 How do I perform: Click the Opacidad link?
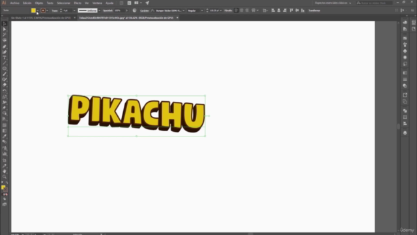(108, 10)
